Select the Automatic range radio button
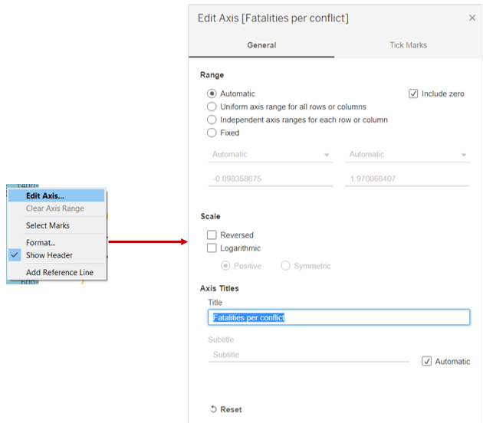Screen dimensions: 483x433 (x=212, y=93)
